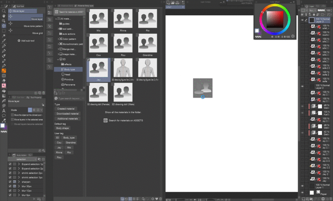Open the file folder icon above canvas
The image size is (333, 201).
[x=173, y=2]
